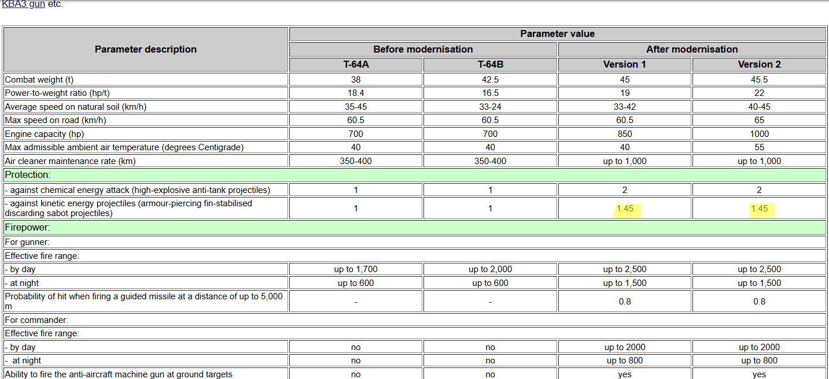Open the KBA3 gun link
Image resolution: width=829 pixels, height=379 pixels.
point(23,4)
